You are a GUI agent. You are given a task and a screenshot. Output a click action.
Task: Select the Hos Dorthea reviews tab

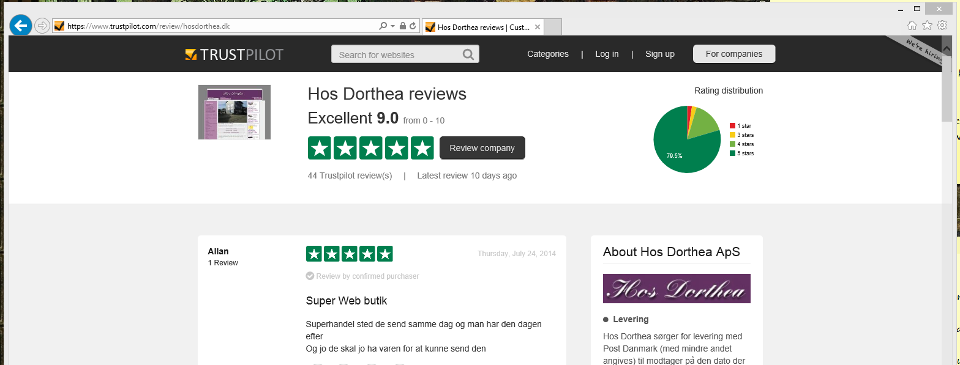(x=483, y=27)
